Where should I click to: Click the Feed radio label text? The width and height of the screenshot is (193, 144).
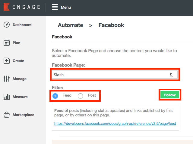tap(67, 95)
